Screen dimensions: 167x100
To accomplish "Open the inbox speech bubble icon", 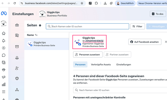I will (4, 55).
